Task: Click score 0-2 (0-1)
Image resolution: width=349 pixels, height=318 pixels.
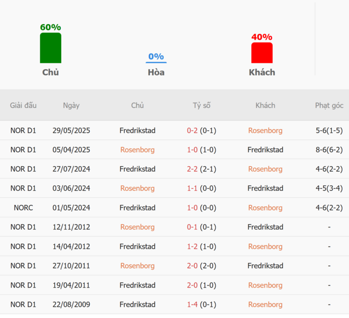Action: (201, 130)
